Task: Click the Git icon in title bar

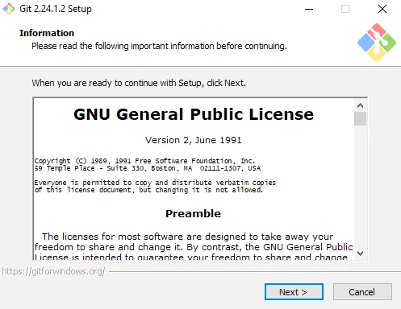Action: tap(9, 9)
